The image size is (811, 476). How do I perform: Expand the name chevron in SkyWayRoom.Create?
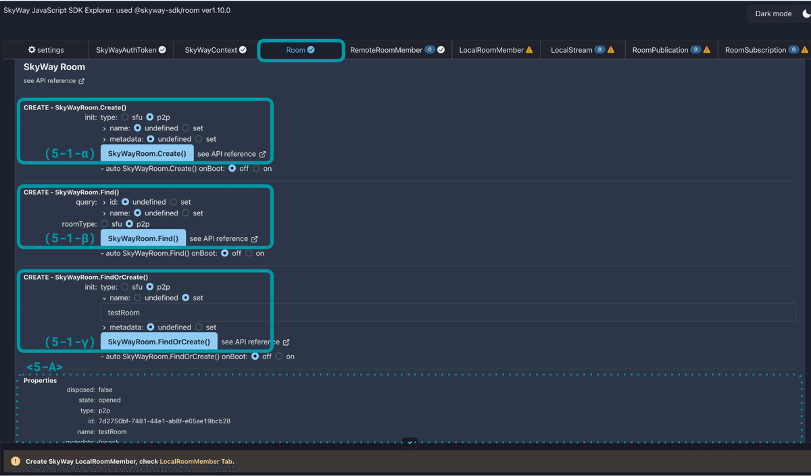pyautogui.click(x=103, y=128)
